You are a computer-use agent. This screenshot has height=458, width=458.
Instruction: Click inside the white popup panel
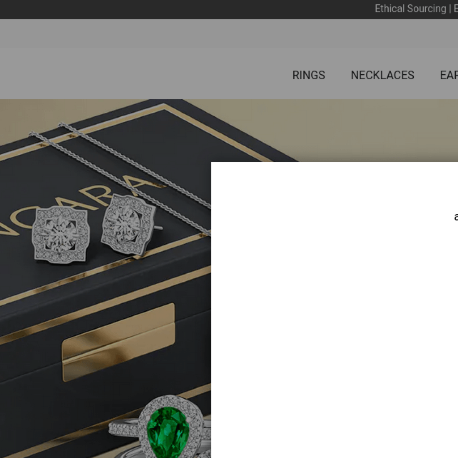[x=335, y=310]
